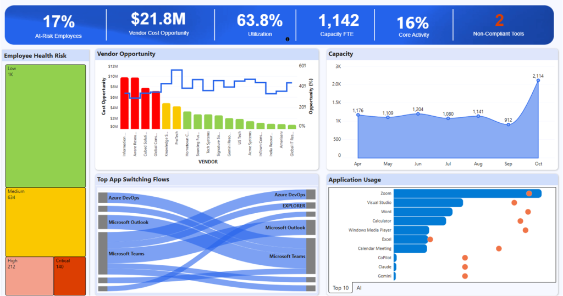This screenshot has height=296, width=563.
Task: Click the High risk treemap tile
Action: (30, 276)
